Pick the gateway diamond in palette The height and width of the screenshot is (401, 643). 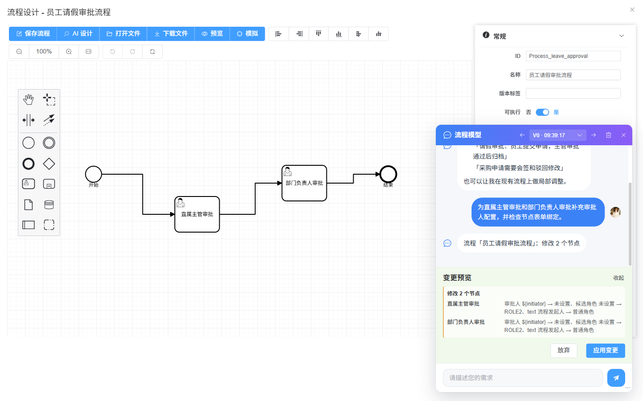[49, 164]
